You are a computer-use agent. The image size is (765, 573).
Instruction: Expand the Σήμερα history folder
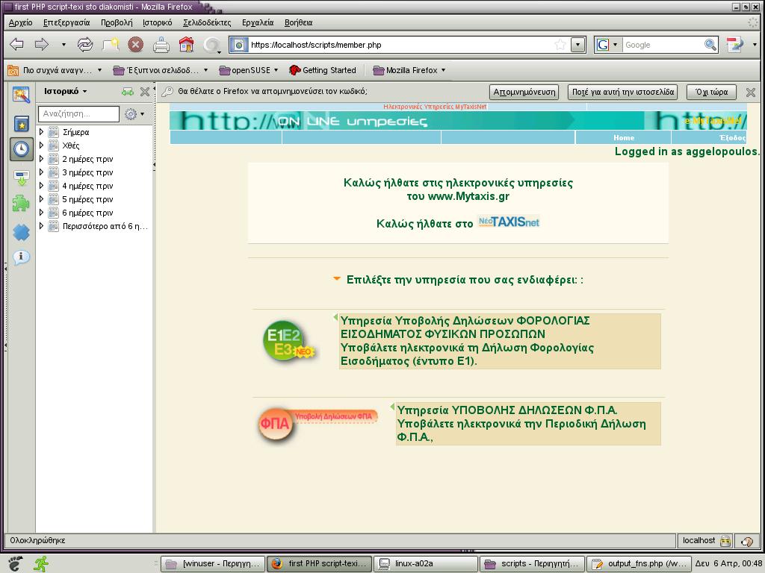pyautogui.click(x=42, y=132)
